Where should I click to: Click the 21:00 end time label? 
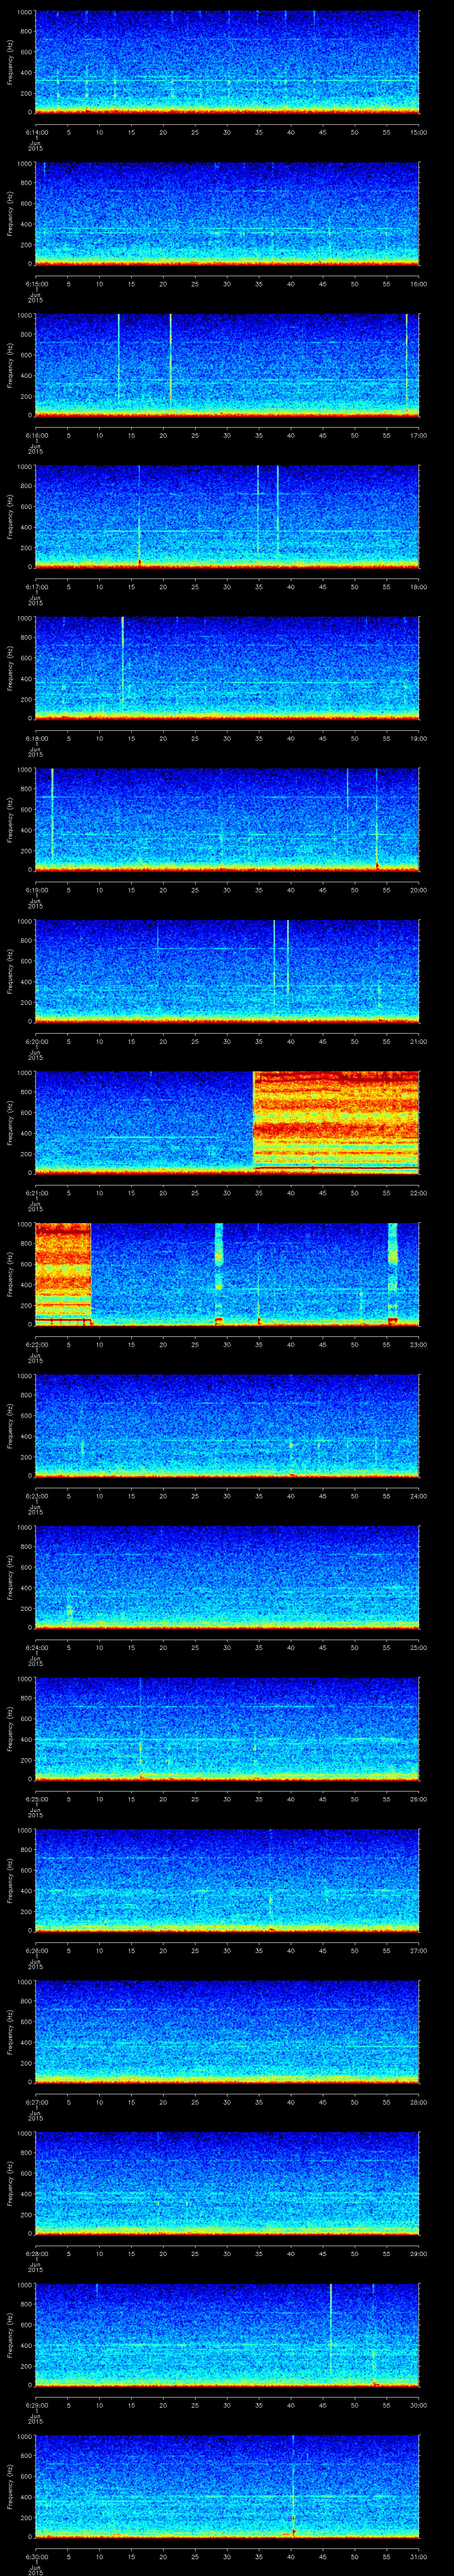point(419,1041)
